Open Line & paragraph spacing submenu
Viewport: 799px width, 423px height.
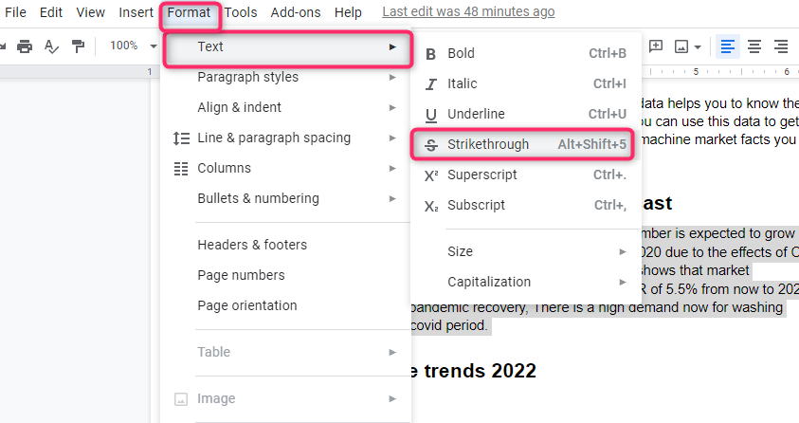[285, 138]
